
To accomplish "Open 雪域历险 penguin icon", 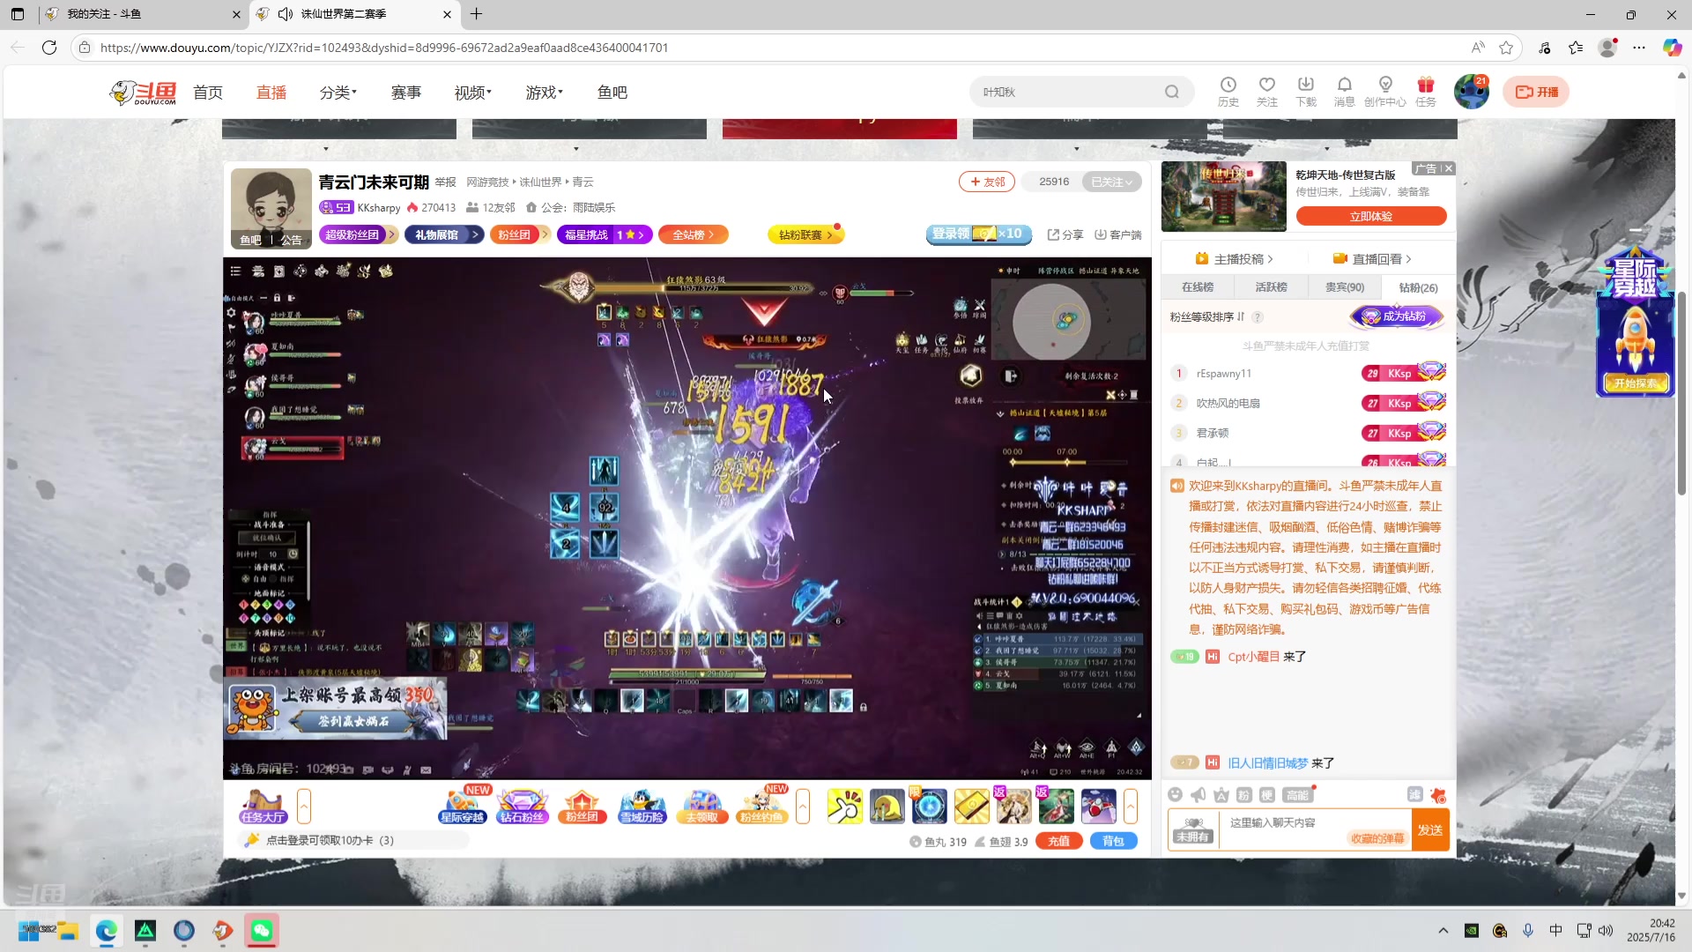I will click(x=642, y=806).
